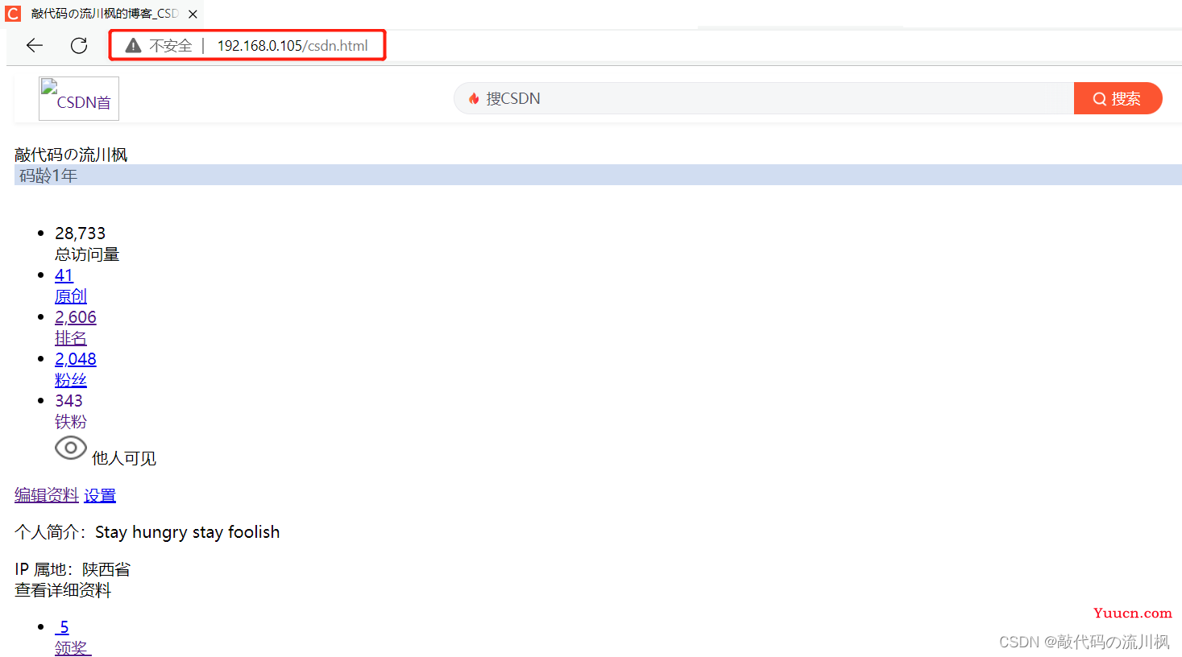Open the 领奖 rewards link
This screenshot has height=657, width=1182.
pos(73,647)
